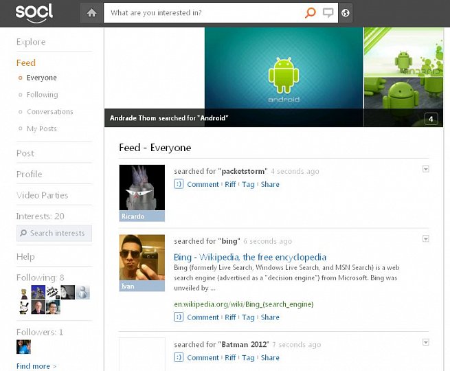Click Tag on the Batman 2012 post

[248, 358]
